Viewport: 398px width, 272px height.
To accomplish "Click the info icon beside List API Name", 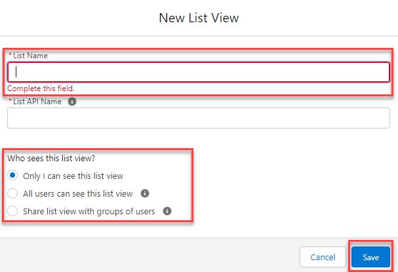I will (x=72, y=102).
